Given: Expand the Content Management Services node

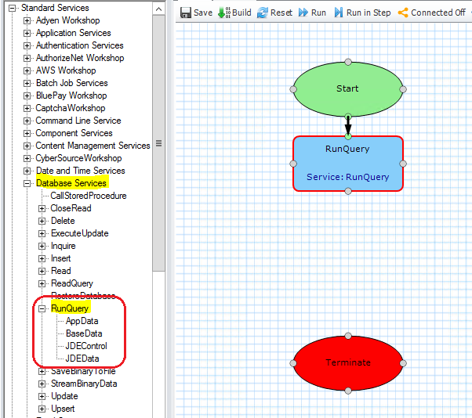Looking at the screenshot, I should [x=27, y=146].
